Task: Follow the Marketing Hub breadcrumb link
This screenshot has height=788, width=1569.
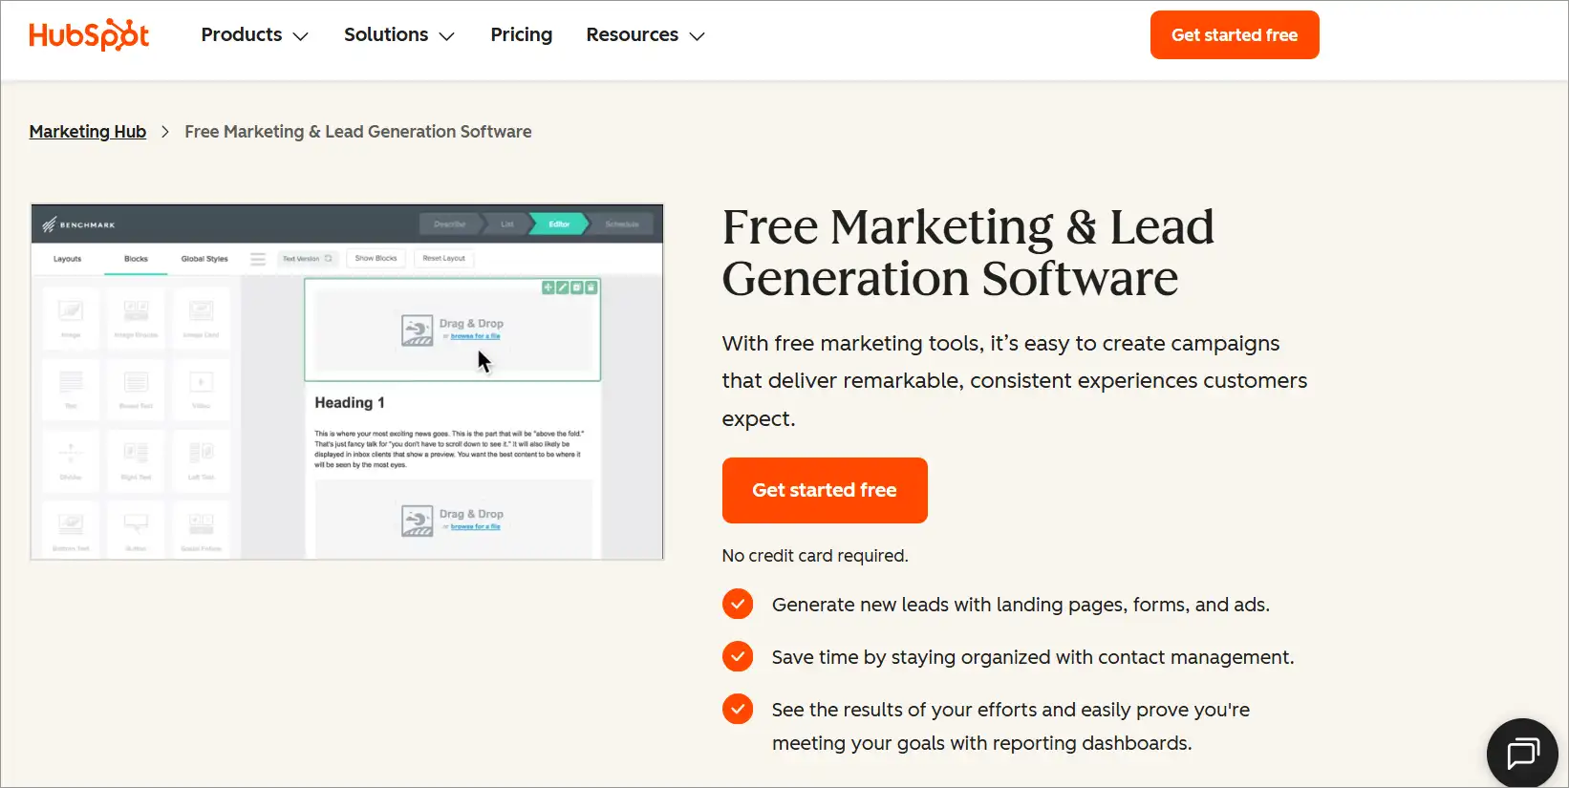Action: pos(88,132)
